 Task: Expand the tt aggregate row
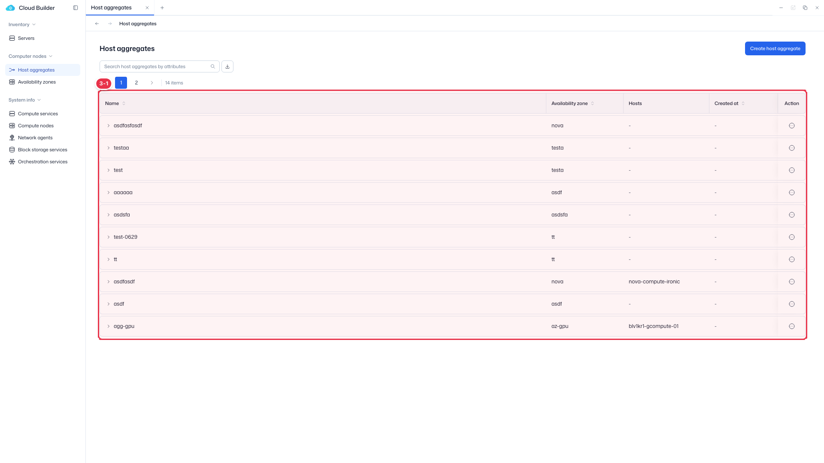click(x=109, y=259)
